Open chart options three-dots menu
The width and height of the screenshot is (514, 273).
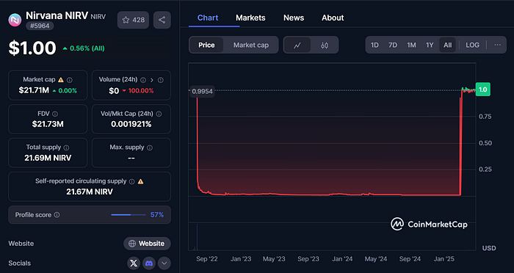(498, 45)
